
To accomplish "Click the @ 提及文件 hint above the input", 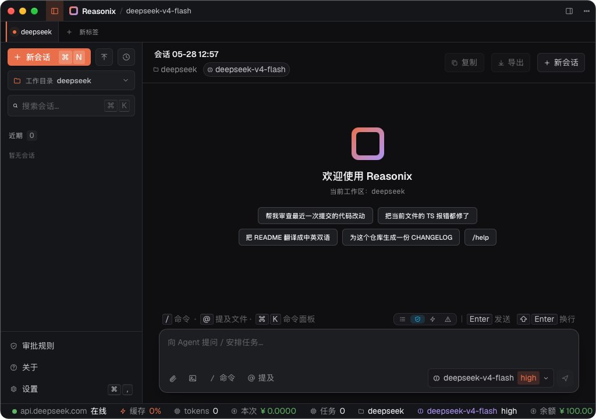I will coord(224,319).
